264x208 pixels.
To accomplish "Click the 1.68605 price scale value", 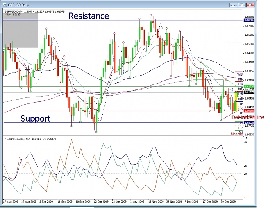I will click(249, 17).
